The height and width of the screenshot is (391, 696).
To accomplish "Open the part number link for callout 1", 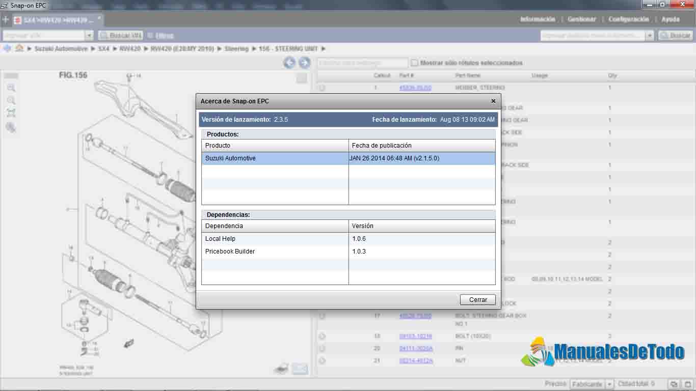I will coord(415,88).
